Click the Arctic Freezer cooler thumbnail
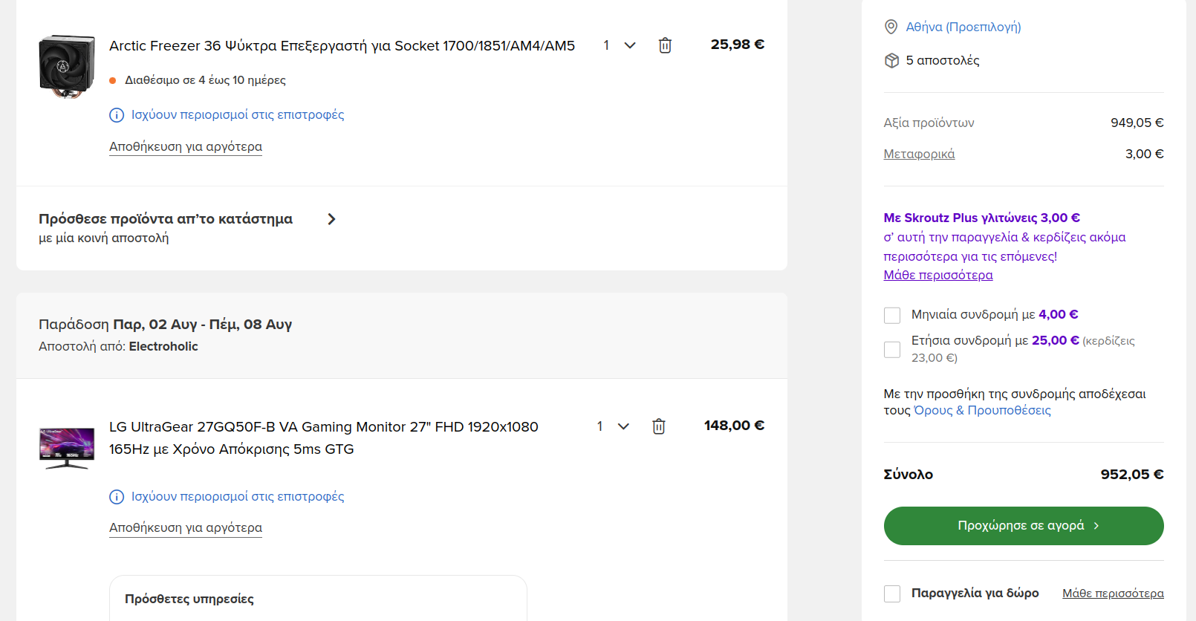 67,67
